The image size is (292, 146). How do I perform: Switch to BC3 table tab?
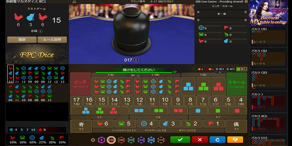(x=220, y=69)
